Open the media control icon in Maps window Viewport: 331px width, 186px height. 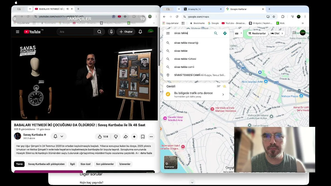292,17
